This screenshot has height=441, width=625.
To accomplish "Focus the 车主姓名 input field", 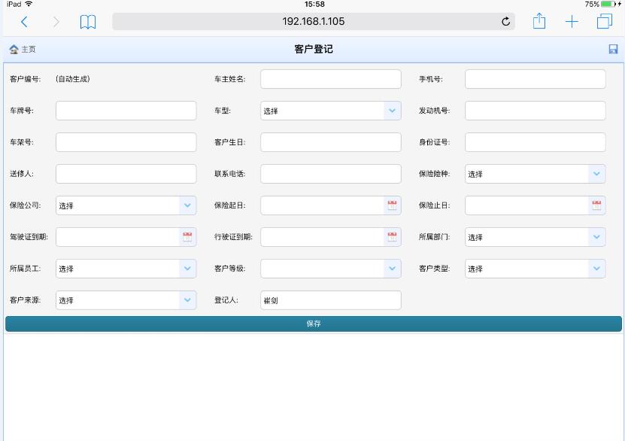I will [x=330, y=79].
